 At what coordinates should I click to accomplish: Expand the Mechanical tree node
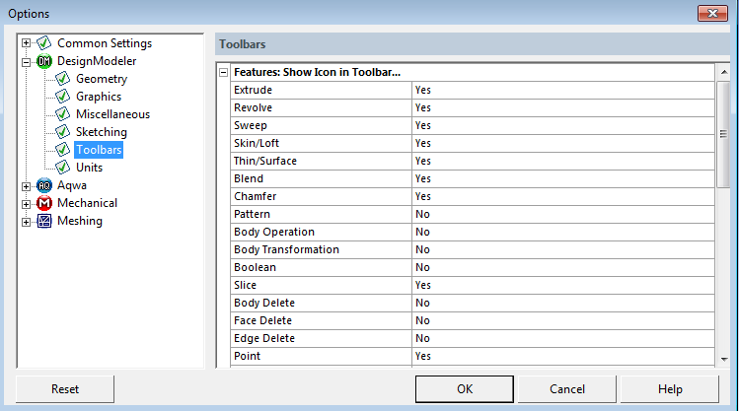point(27,203)
